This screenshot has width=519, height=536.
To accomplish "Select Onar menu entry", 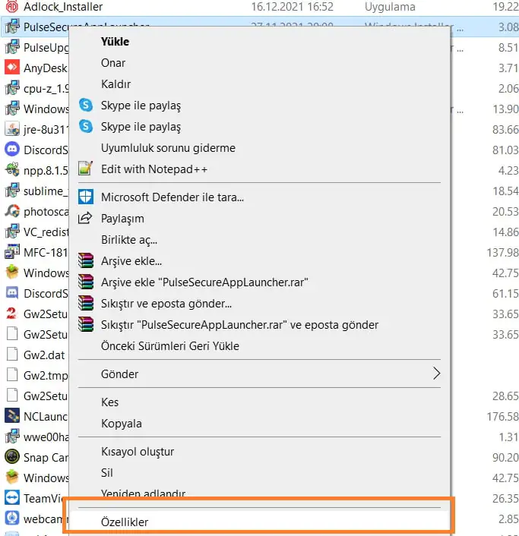I will (259, 63).
